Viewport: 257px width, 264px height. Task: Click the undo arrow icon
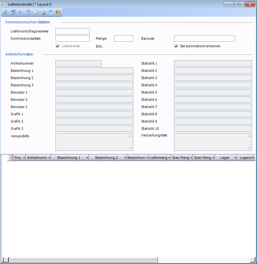point(28,12)
